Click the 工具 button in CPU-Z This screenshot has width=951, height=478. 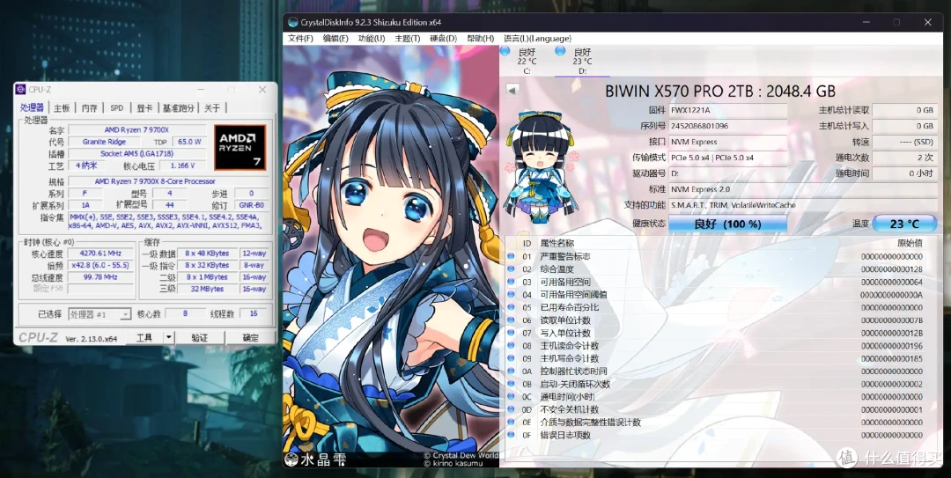(145, 338)
